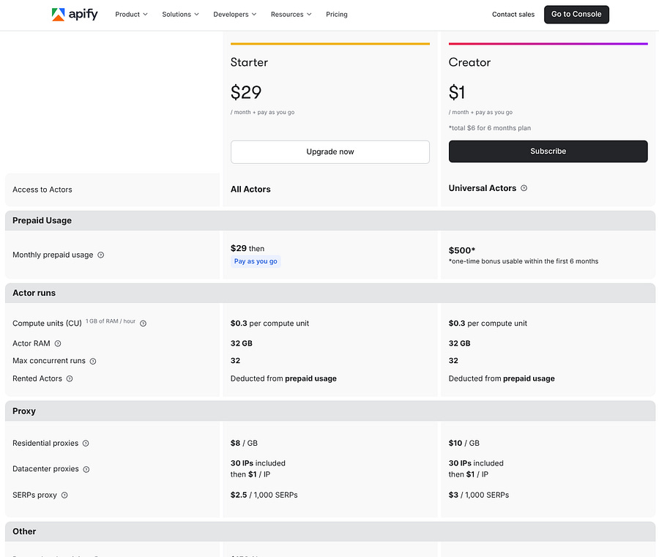Click Creator's $10 / GB residential price

[464, 444]
